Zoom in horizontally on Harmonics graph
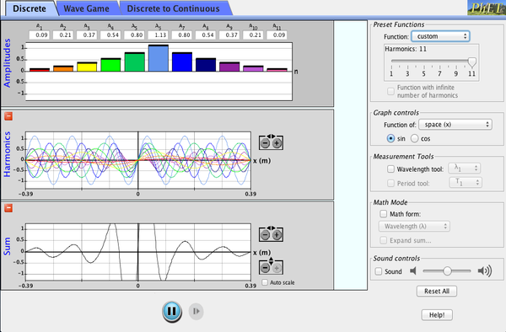The height and width of the screenshot is (332, 506). click(x=277, y=143)
